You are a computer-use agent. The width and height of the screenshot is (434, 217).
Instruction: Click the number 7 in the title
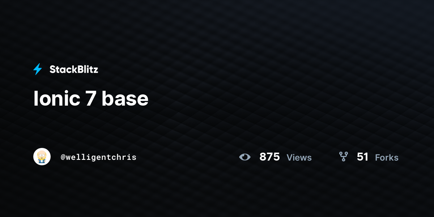[x=91, y=99]
